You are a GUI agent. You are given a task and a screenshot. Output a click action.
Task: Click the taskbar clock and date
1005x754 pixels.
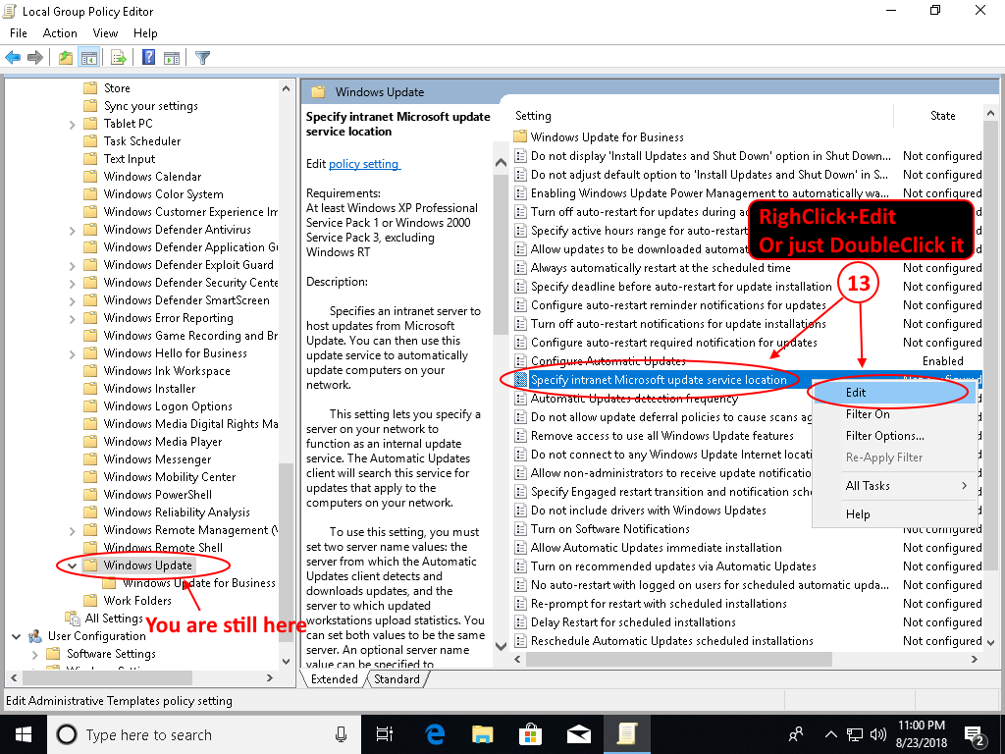click(x=921, y=734)
